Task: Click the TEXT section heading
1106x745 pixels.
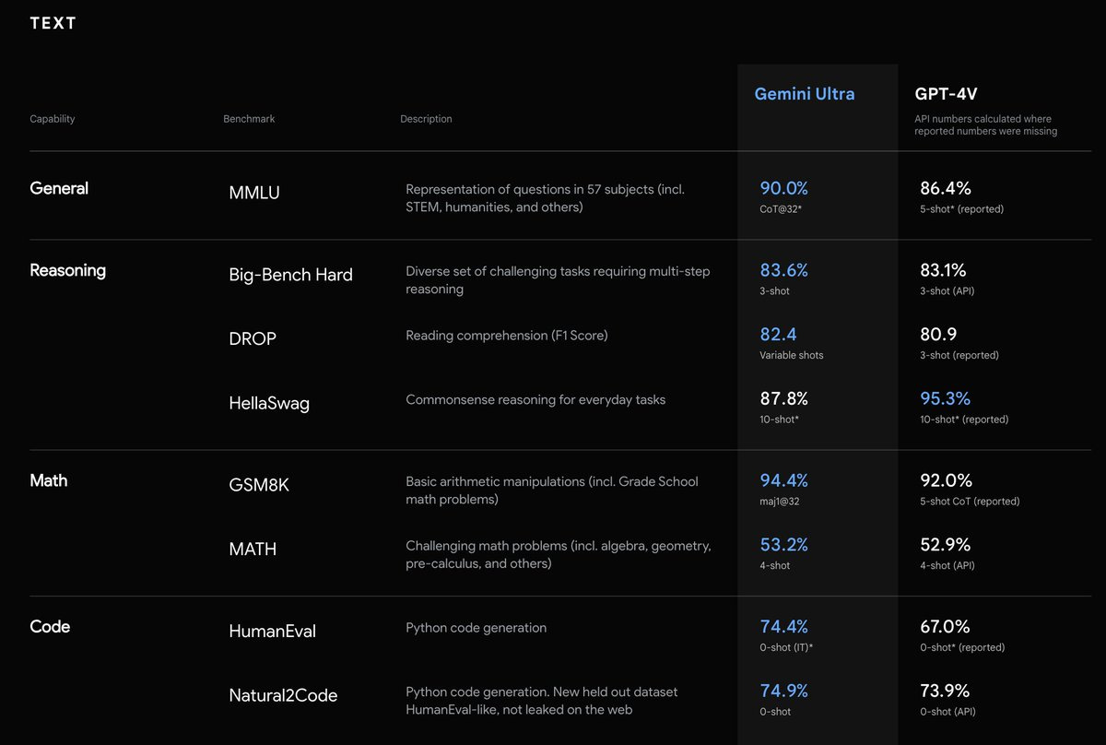Action: [53, 23]
